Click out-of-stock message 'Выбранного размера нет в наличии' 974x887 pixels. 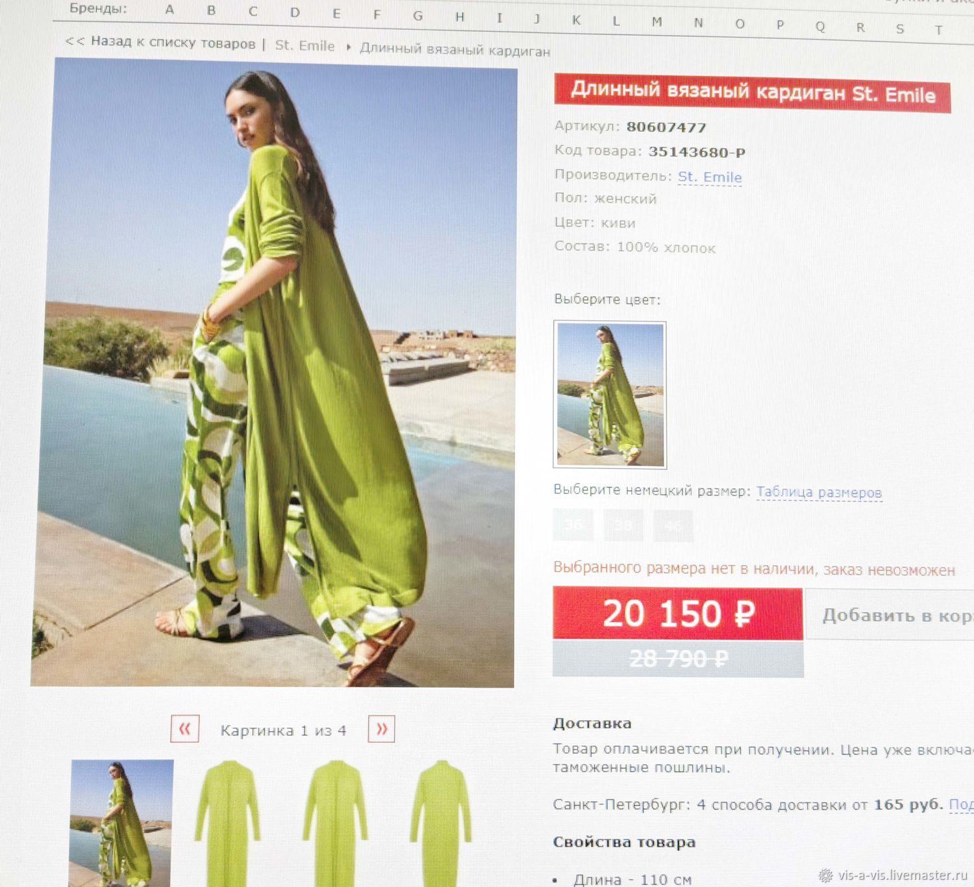[754, 569]
